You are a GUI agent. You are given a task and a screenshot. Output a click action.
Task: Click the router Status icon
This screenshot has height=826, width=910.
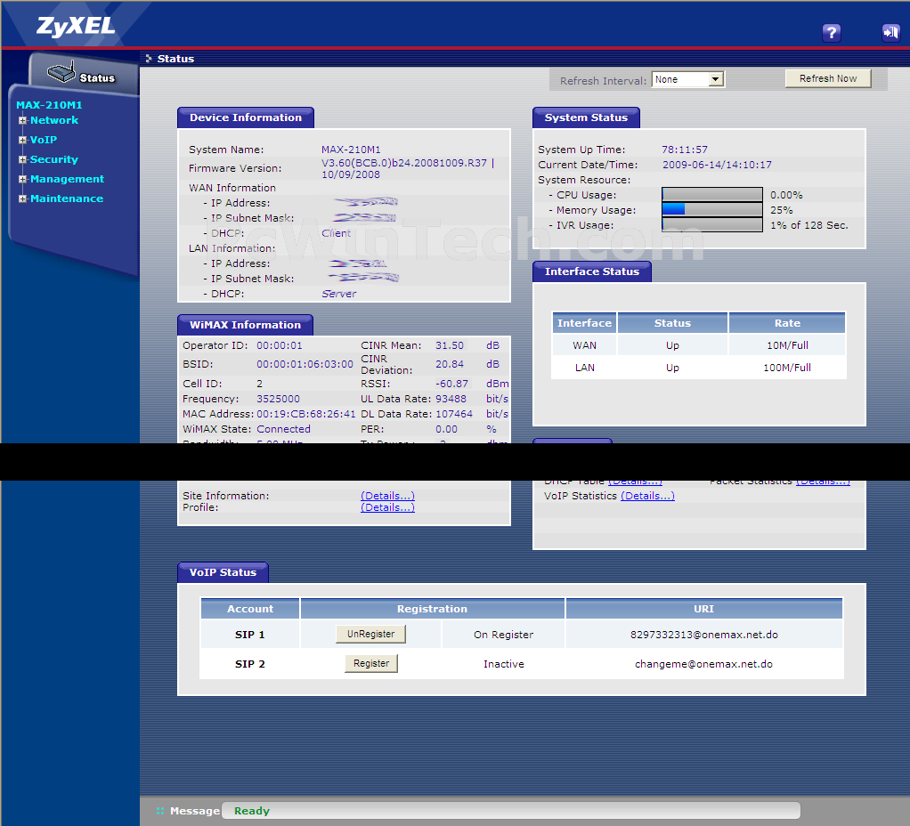pyautogui.click(x=81, y=74)
